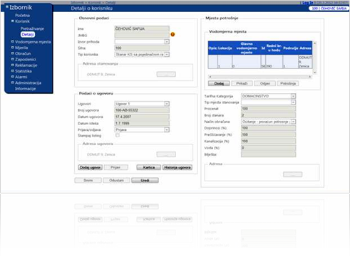Click the Uredi button
Viewport: 350px width, 256px height.
[145, 181]
